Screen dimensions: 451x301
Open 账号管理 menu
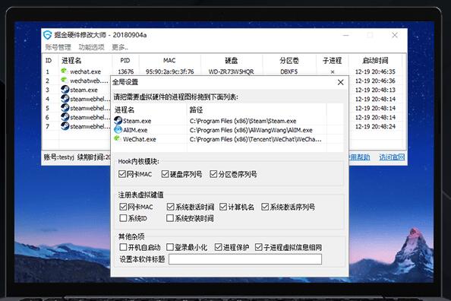tap(58, 47)
